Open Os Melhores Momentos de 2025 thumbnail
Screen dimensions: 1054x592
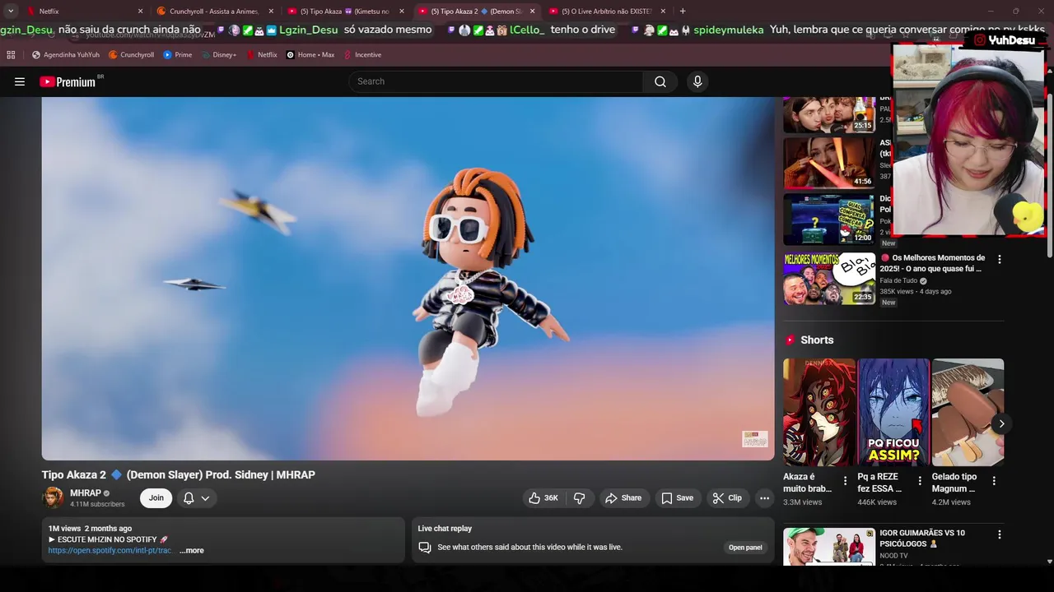[x=828, y=279]
